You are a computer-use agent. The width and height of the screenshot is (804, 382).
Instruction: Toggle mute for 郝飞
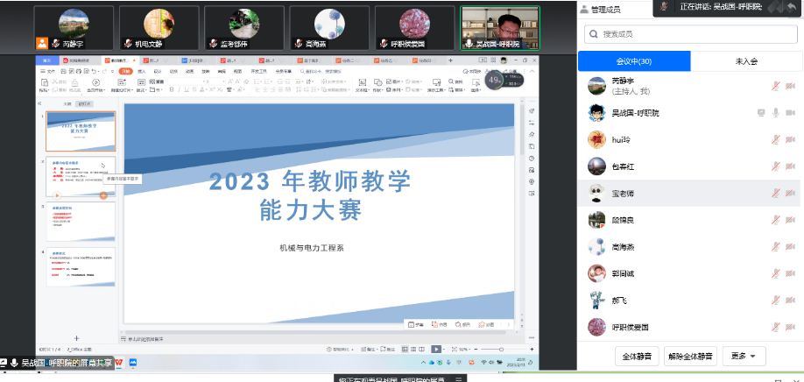pyautogui.click(x=775, y=300)
